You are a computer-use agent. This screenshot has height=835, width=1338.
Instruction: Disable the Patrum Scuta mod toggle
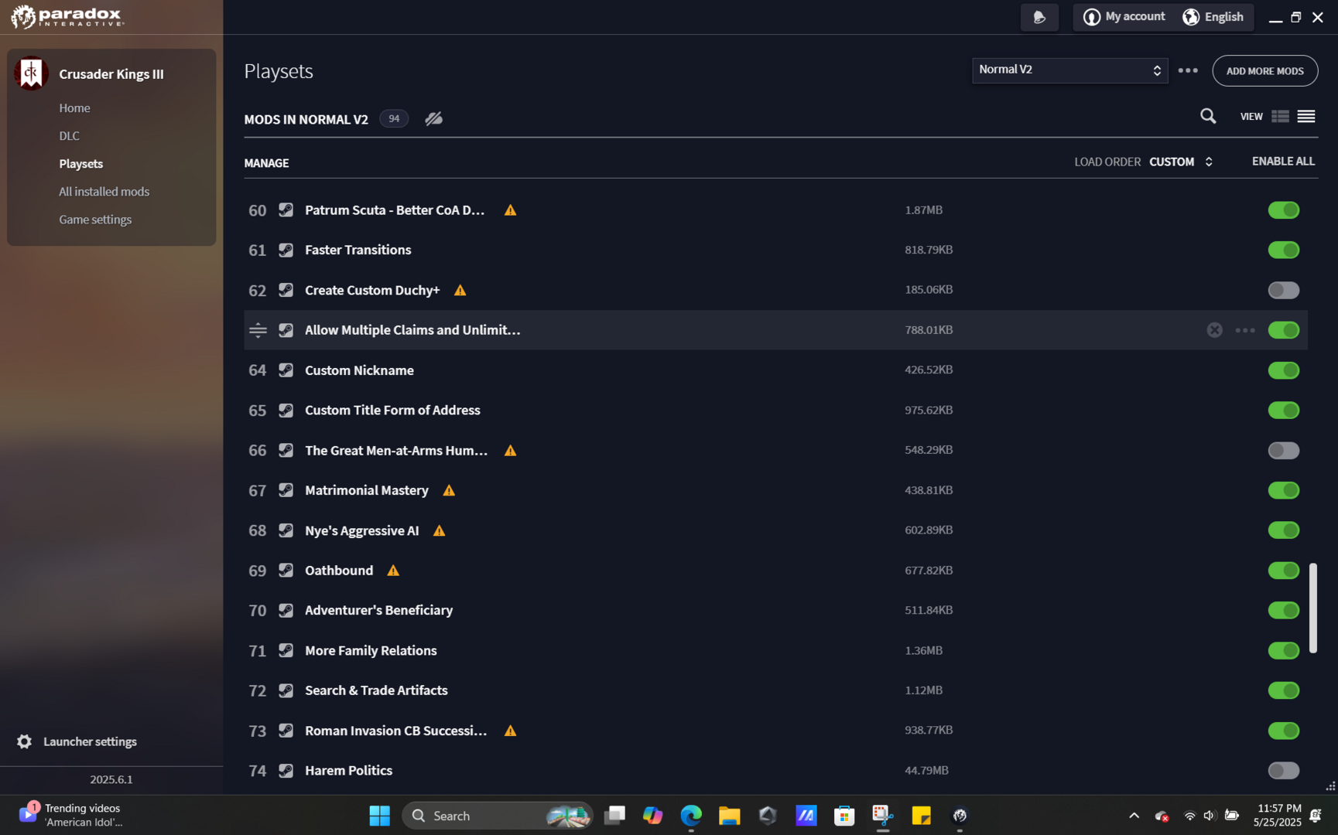(x=1283, y=210)
